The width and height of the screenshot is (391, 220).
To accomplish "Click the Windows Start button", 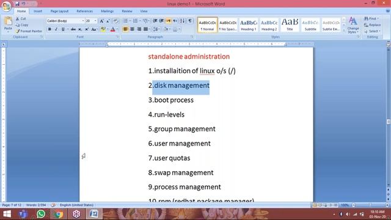I will point(7,214).
